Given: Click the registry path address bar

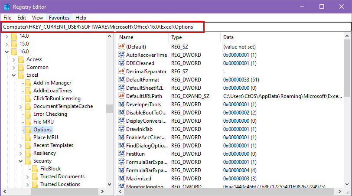Looking at the screenshot, I should [176, 27].
